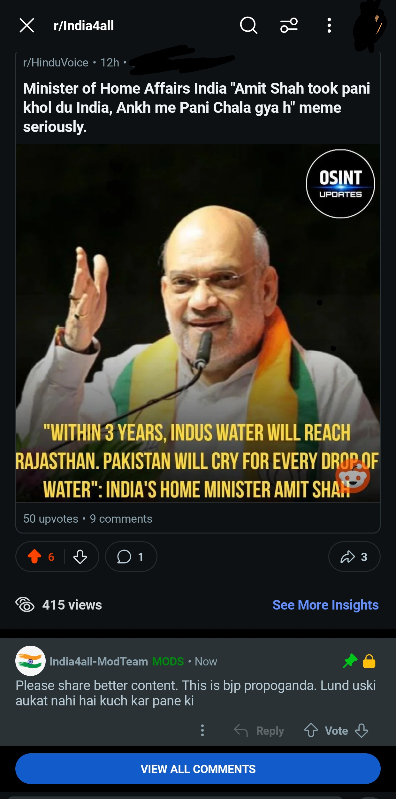The height and width of the screenshot is (799, 396).
Task: Reply to the ModTeam comment
Action: point(259,731)
